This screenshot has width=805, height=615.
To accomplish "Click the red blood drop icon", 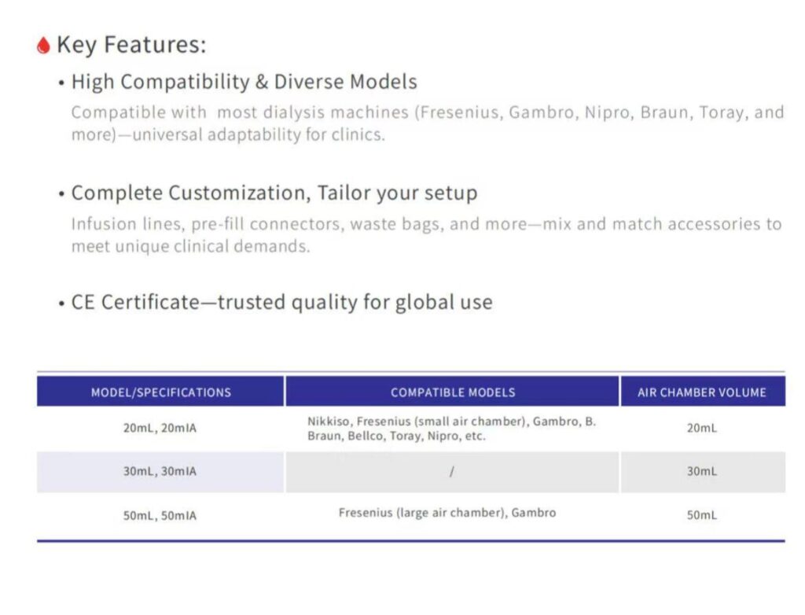I will pos(43,46).
